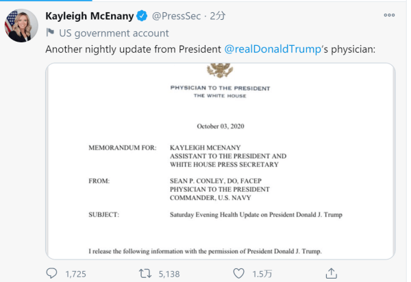The width and height of the screenshot is (411, 282).
Task: Like the tweet with heart icon
Action: pyautogui.click(x=238, y=273)
